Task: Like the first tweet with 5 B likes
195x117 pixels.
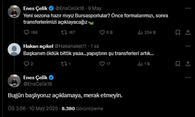Action: click(x=102, y=32)
